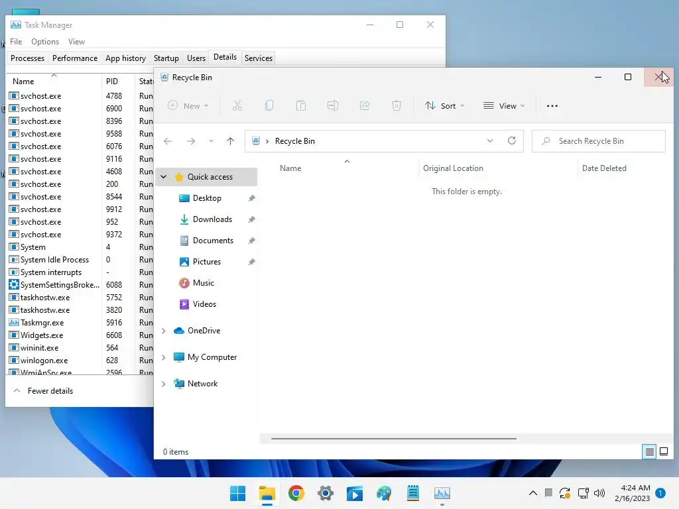The height and width of the screenshot is (509, 679).
Task: Open the media player taskbar icon
Action: coord(355,493)
